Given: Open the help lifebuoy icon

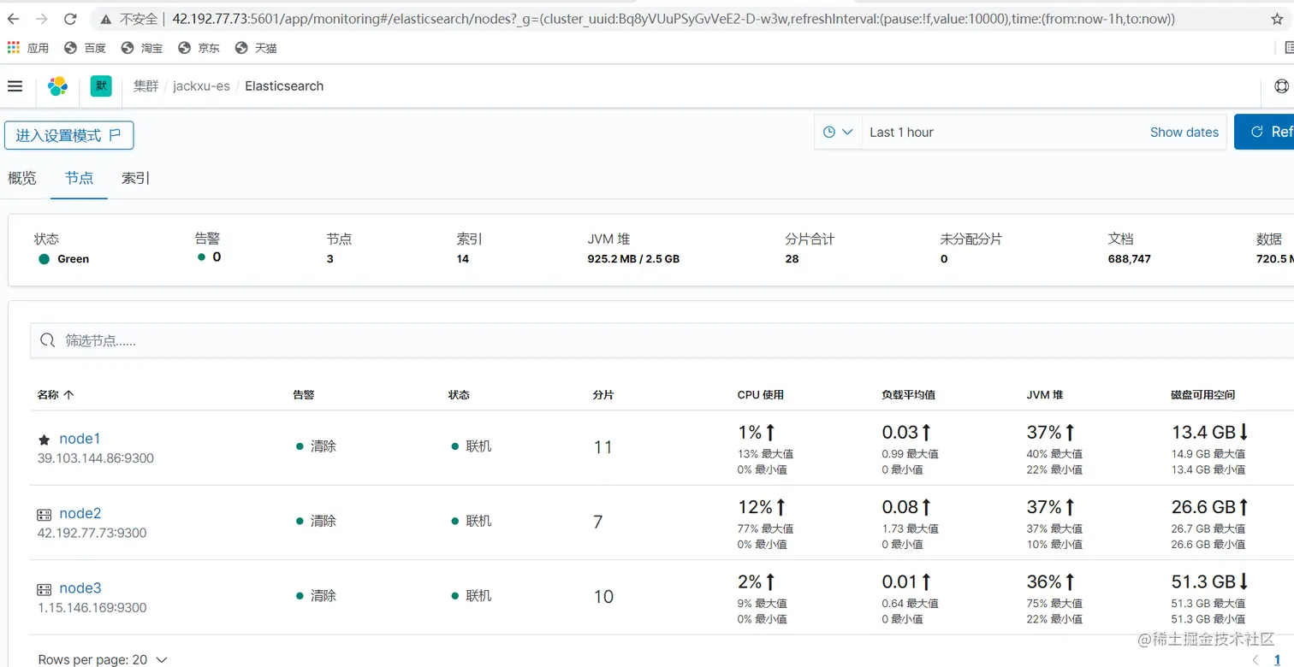Looking at the screenshot, I should (1281, 86).
